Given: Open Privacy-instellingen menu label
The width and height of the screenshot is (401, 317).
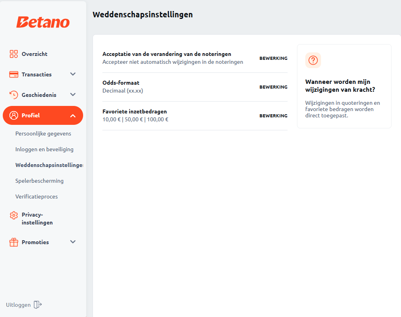Looking at the screenshot, I should 37,219.
